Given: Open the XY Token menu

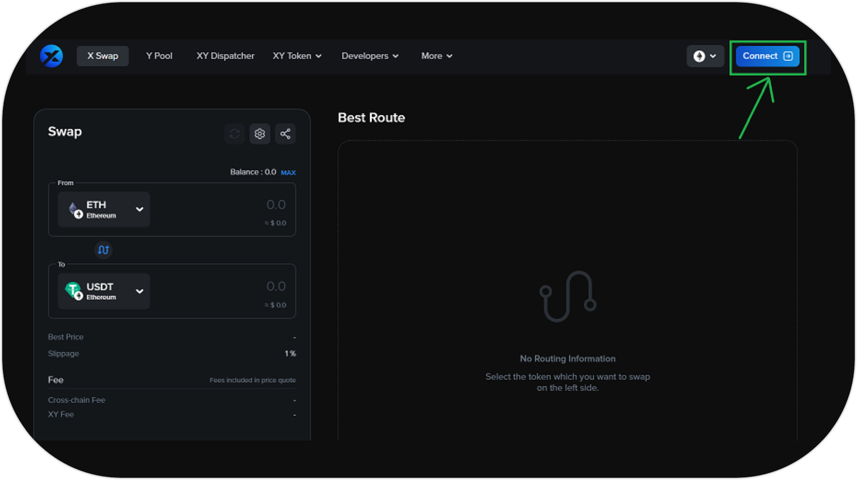Looking at the screenshot, I should [297, 56].
